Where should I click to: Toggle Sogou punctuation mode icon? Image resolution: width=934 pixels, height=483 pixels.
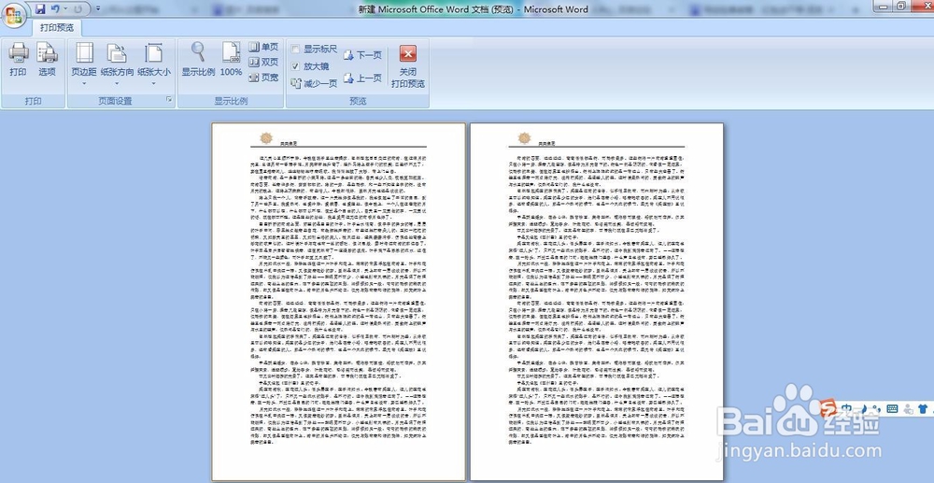coord(875,408)
